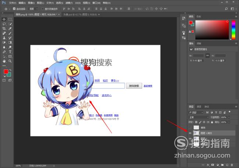Select the Lasso tool
This screenshot has width=239, height=168.
tap(4, 24)
